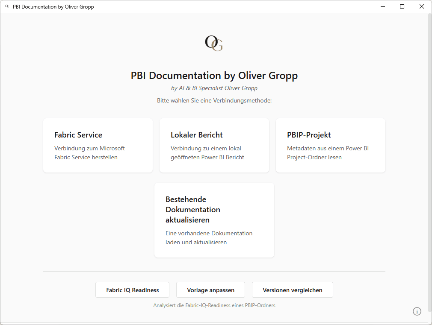
Task: Click the app icon in title bar
Action: pyautogui.click(x=7, y=6)
